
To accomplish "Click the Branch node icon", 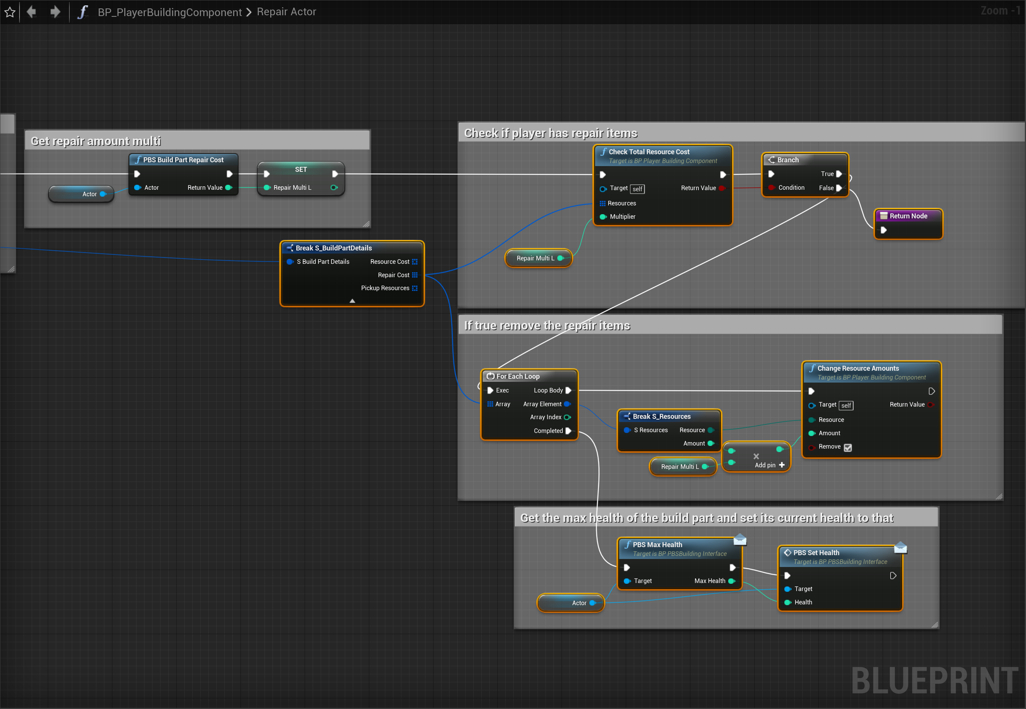I will (771, 160).
